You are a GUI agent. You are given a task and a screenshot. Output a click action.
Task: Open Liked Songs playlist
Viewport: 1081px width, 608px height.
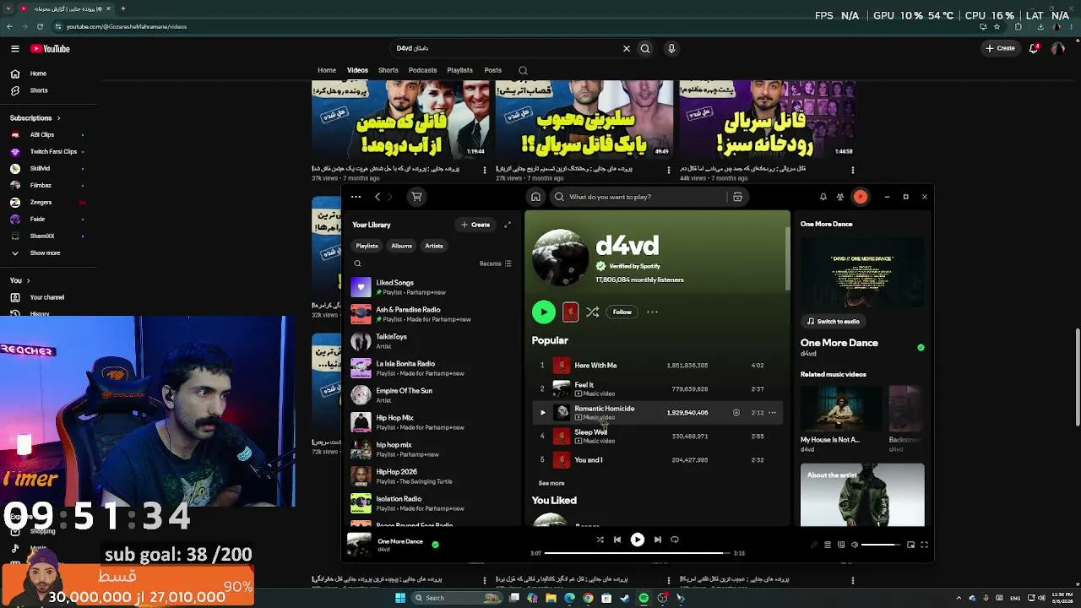[432, 287]
